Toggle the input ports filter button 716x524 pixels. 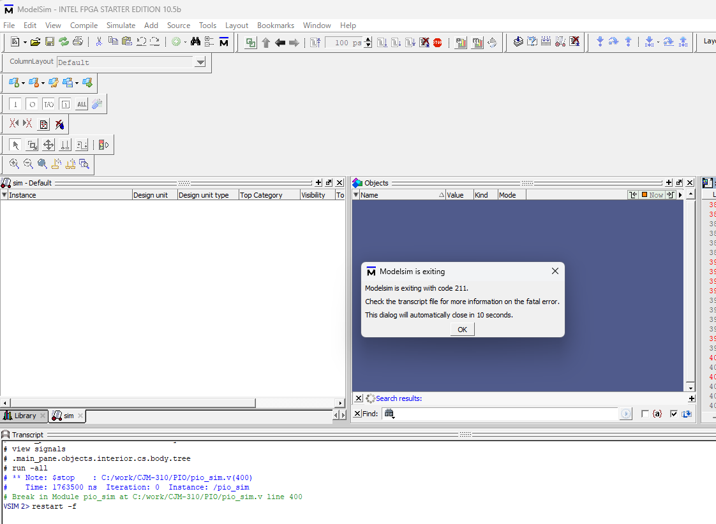click(15, 105)
